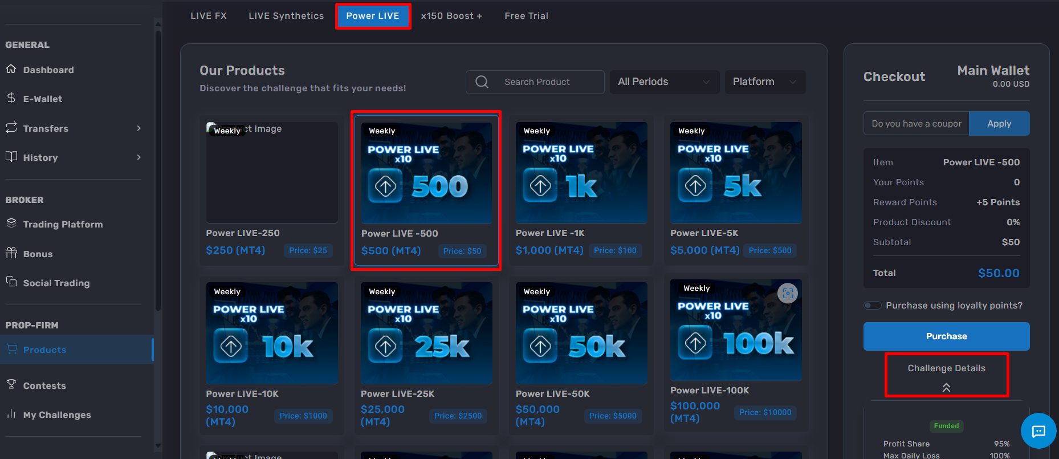Click the +5 Points reward value
The height and width of the screenshot is (459, 1059).
pyautogui.click(x=998, y=202)
